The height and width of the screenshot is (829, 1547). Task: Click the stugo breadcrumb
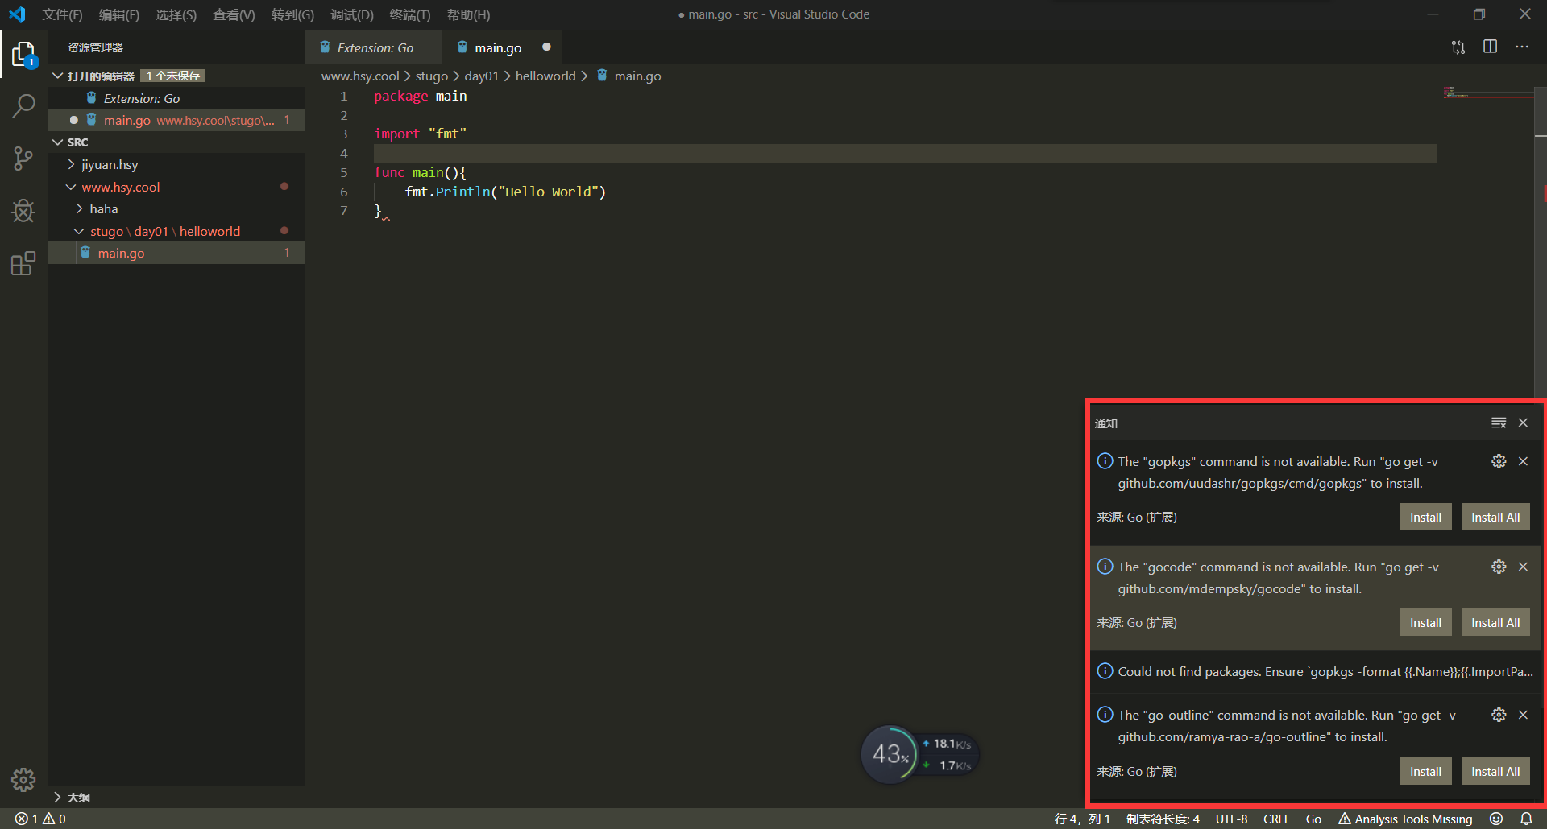tap(431, 76)
